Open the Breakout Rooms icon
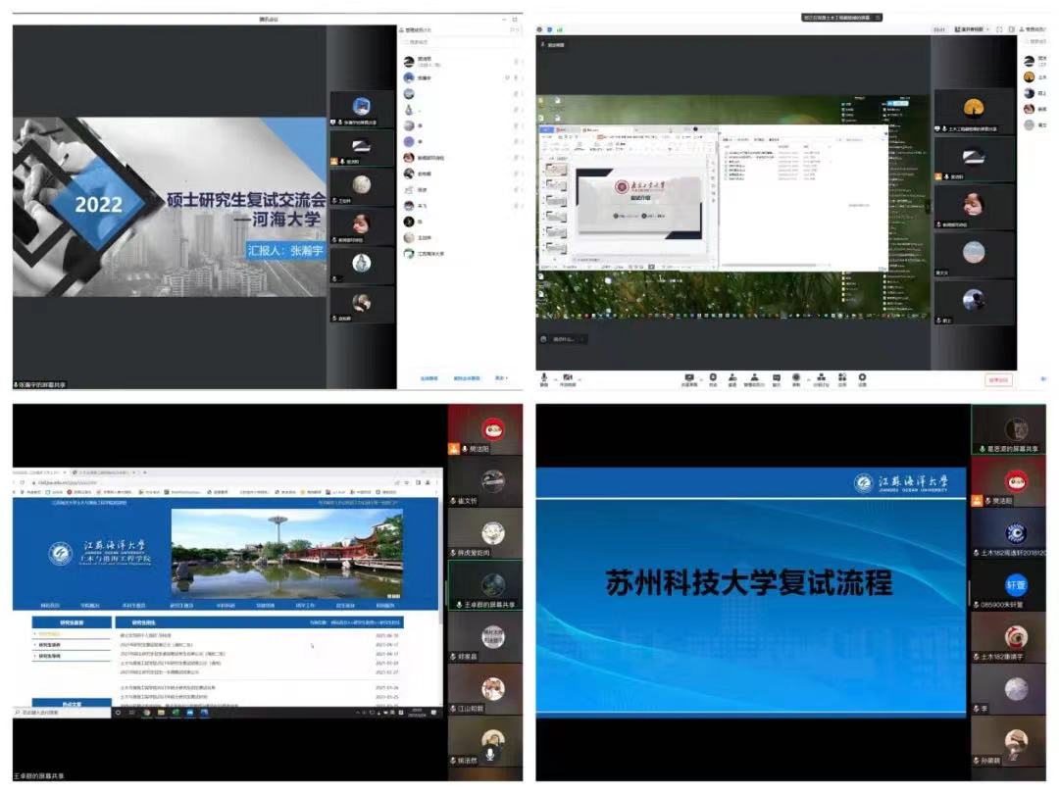This screenshot has height=794, width=1059. [820, 377]
